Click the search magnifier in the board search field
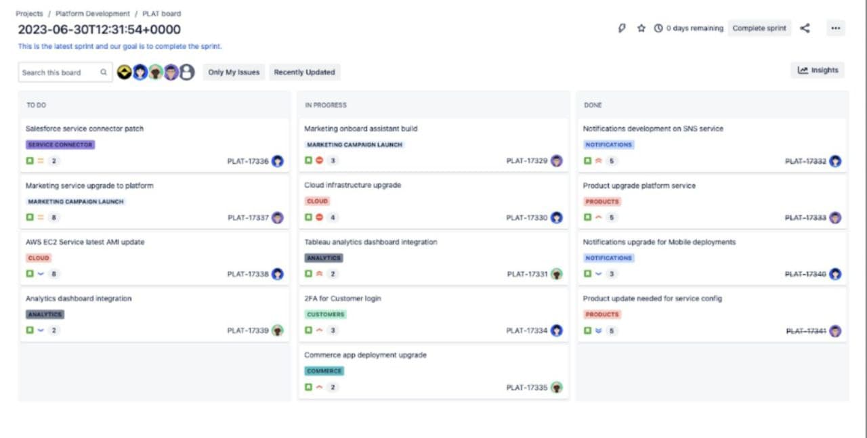 [103, 72]
